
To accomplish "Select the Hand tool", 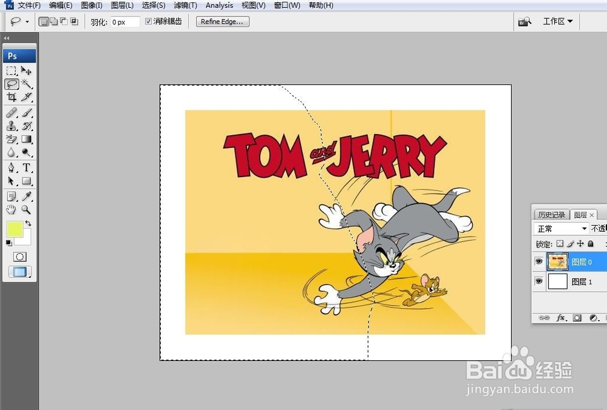I will (x=12, y=210).
